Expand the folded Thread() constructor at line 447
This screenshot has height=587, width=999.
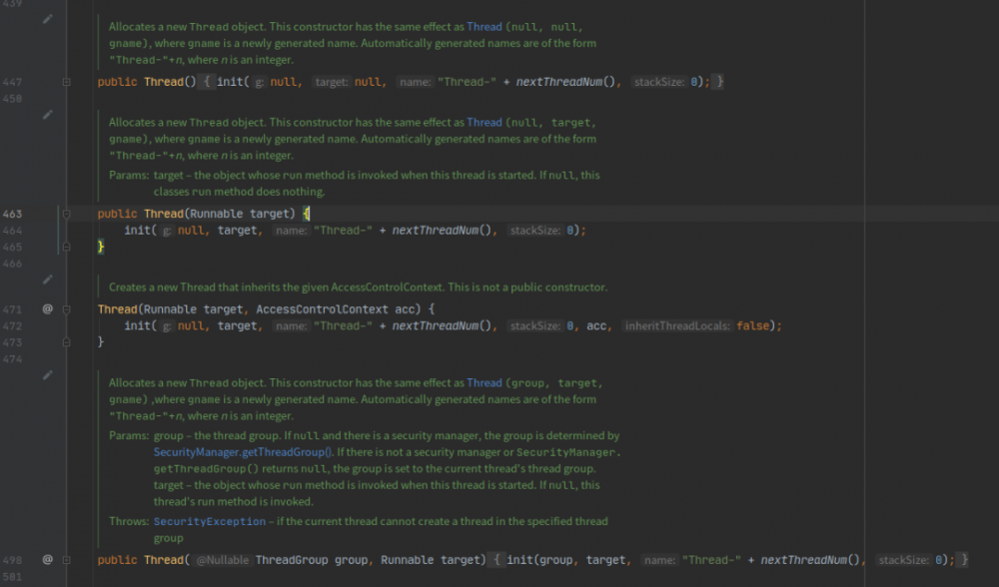(x=67, y=82)
